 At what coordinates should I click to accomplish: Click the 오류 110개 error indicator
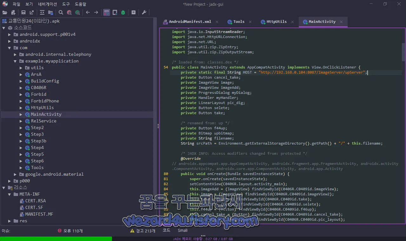click(70, 231)
